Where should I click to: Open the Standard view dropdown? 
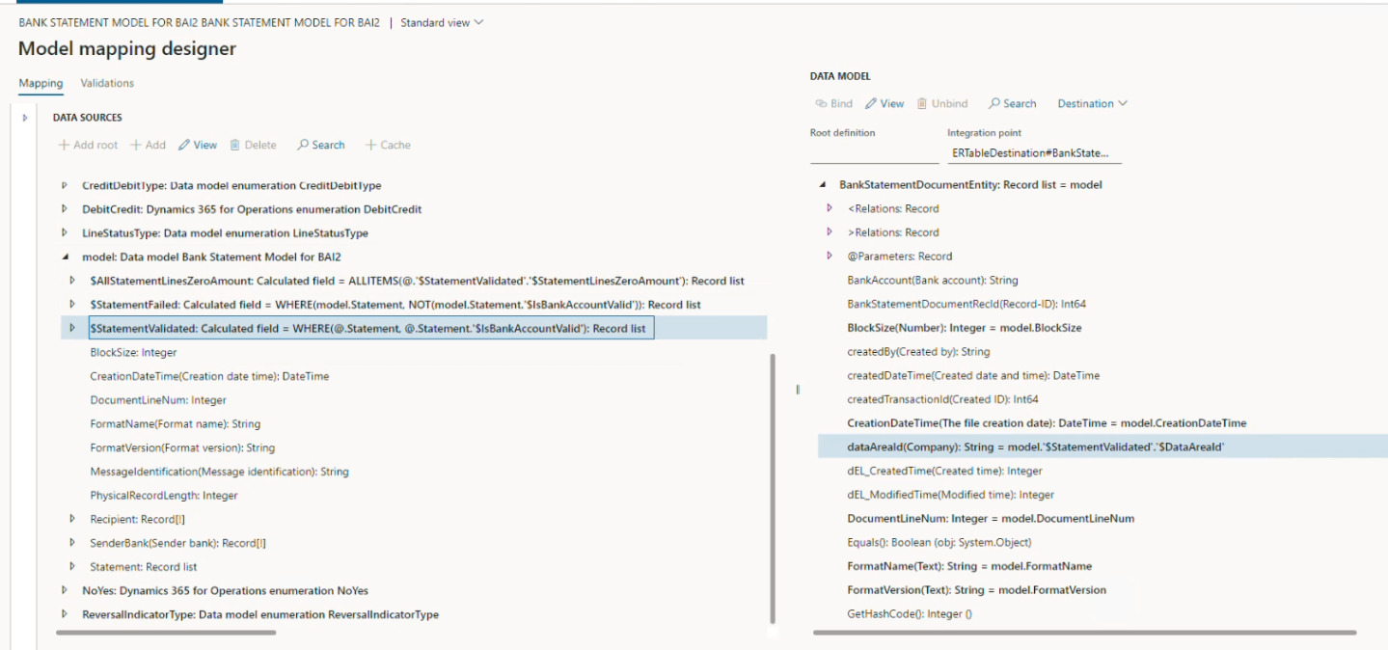pyautogui.click(x=442, y=22)
